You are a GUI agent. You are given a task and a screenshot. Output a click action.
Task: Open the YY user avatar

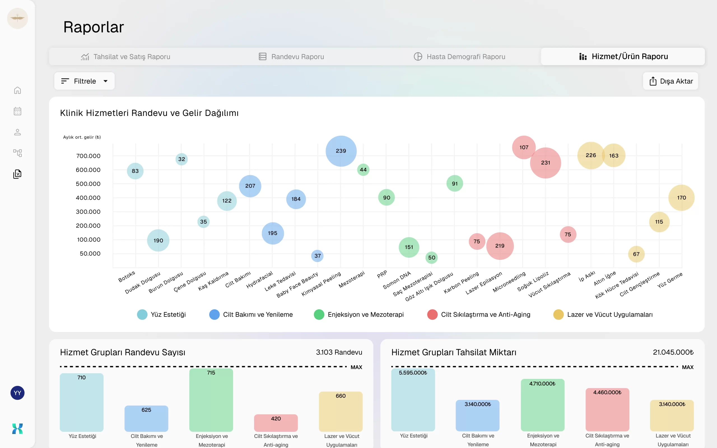(17, 393)
